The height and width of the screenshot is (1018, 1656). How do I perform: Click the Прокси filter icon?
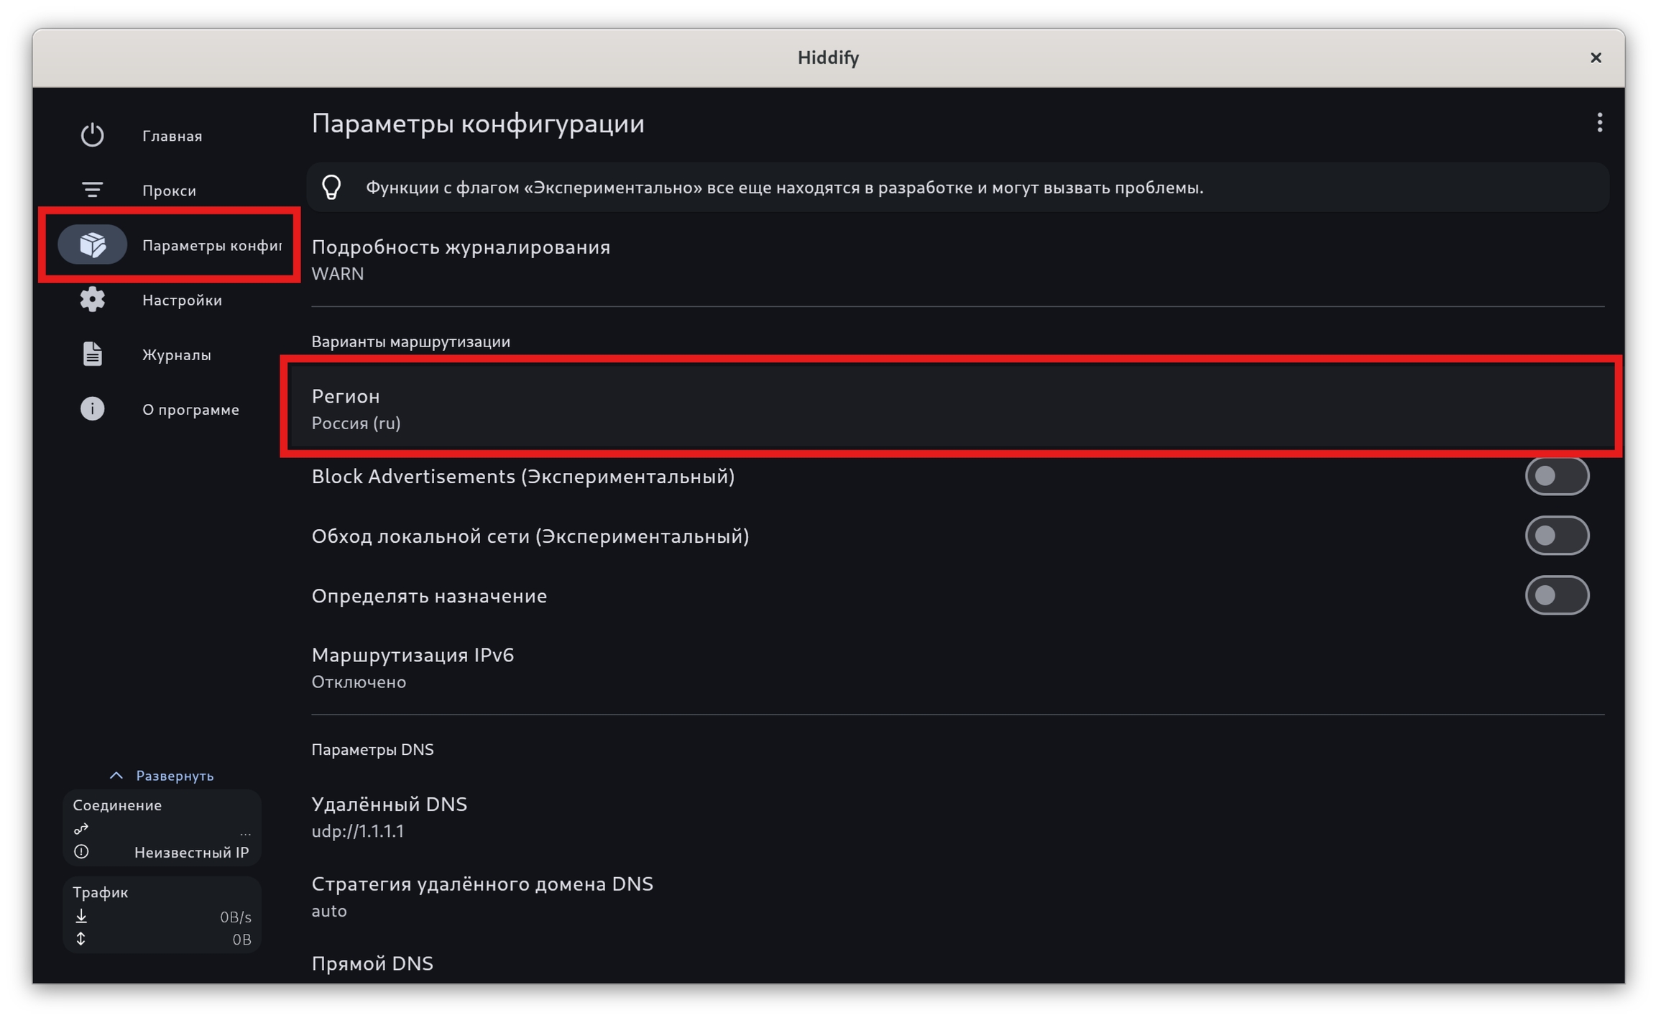coord(92,190)
